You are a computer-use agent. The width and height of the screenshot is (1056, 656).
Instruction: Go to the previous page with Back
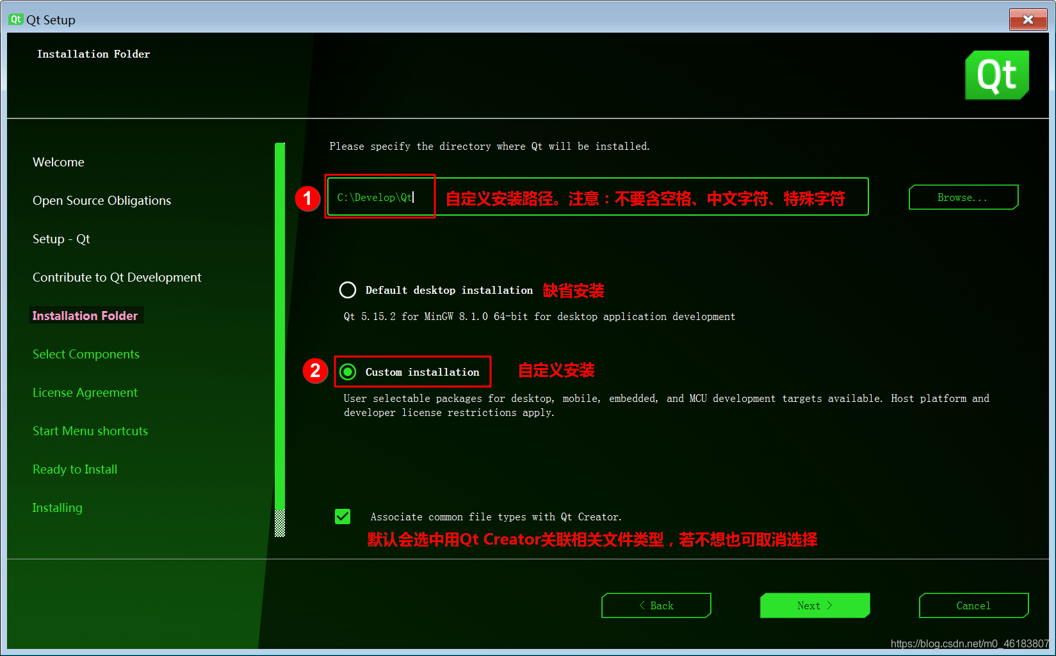(x=656, y=605)
